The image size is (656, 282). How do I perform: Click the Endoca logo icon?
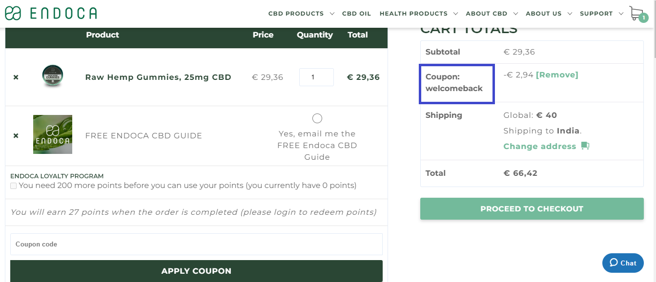click(14, 13)
